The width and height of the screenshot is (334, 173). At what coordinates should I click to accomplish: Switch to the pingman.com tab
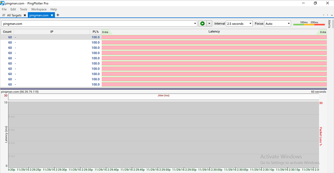pyautogui.click(x=39, y=15)
